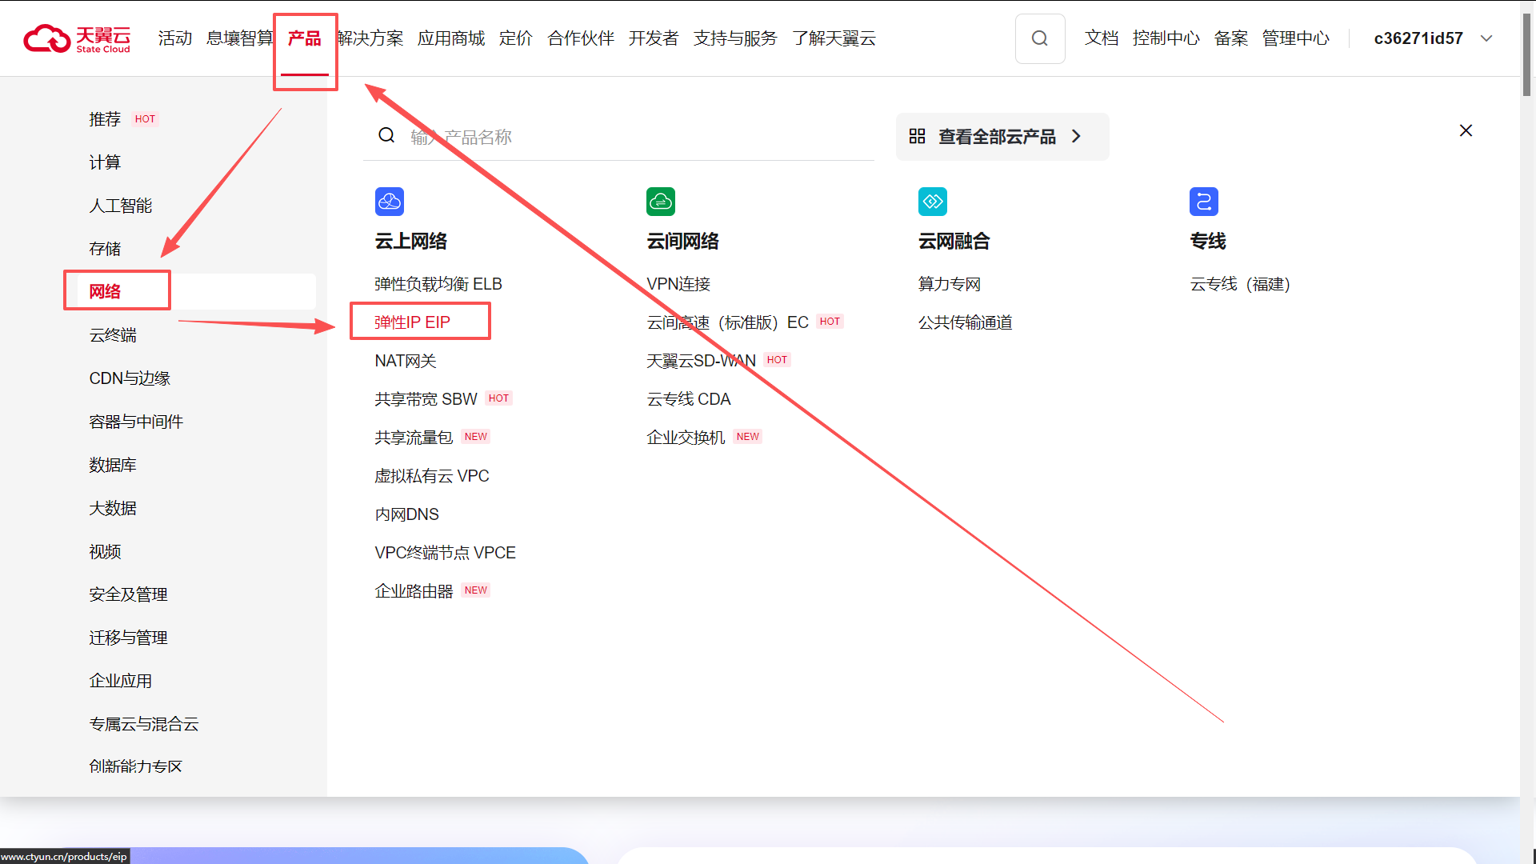Select 大数据 category in sidebar
Screen dimensions: 1536x864
113,508
